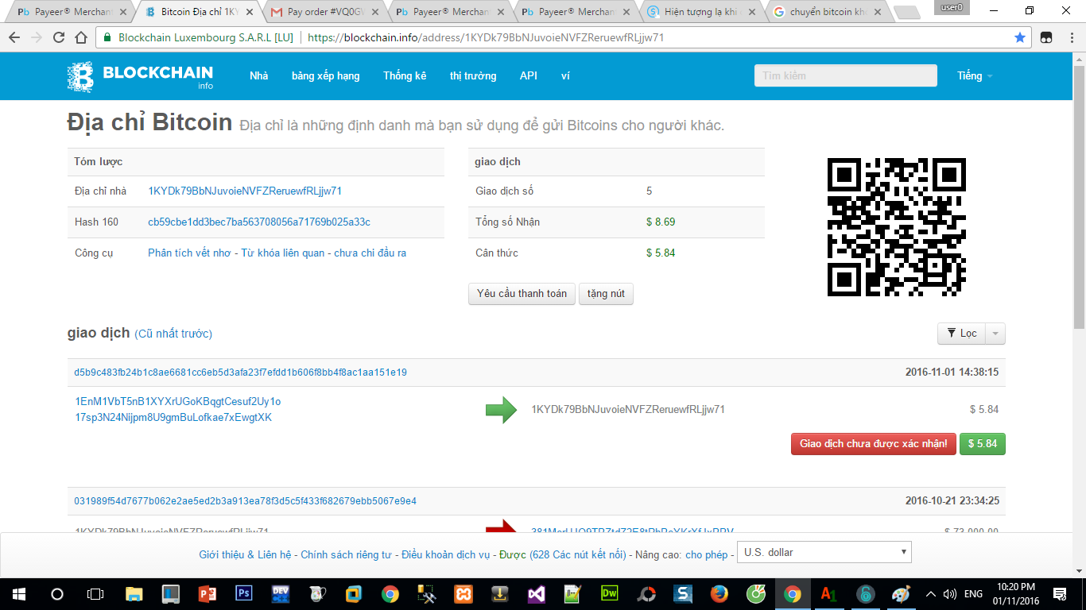
Task: Open Dev-C++ from the taskbar
Action: (281, 594)
